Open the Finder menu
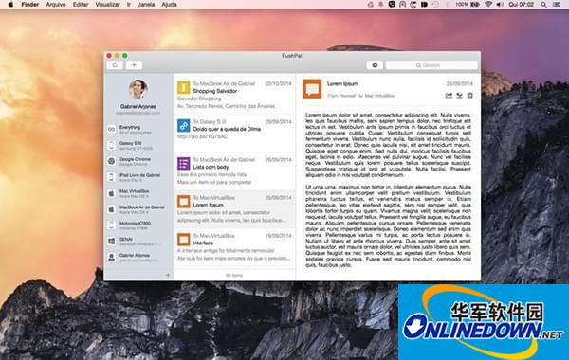The height and width of the screenshot is (360, 569). point(30,5)
